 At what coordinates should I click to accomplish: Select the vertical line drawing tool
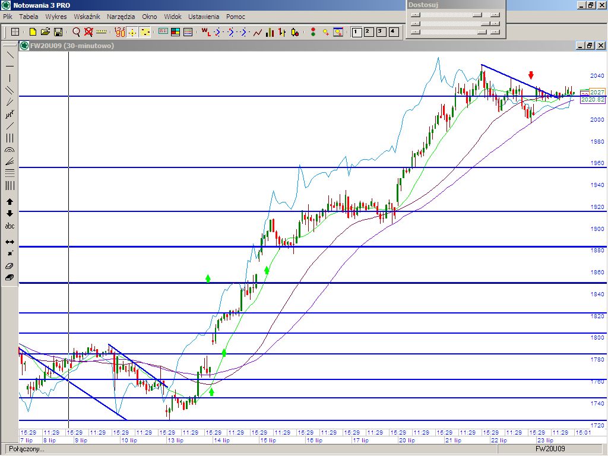[9, 78]
